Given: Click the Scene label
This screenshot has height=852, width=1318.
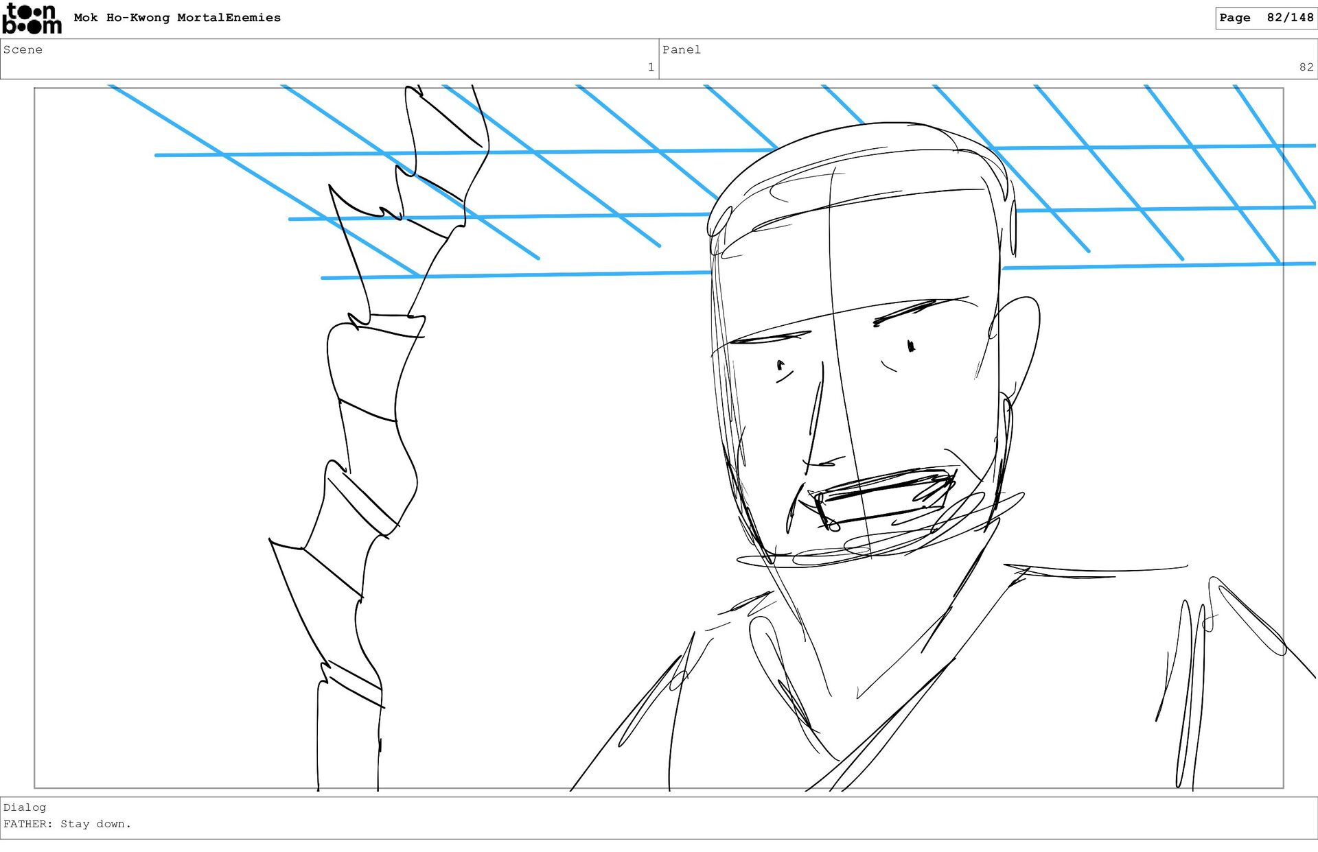Looking at the screenshot, I should pyautogui.click(x=23, y=49).
